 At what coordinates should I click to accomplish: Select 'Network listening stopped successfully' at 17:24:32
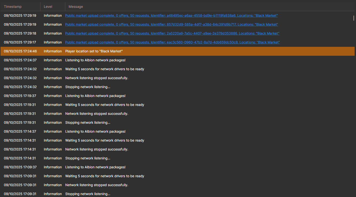click(x=97, y=78)
